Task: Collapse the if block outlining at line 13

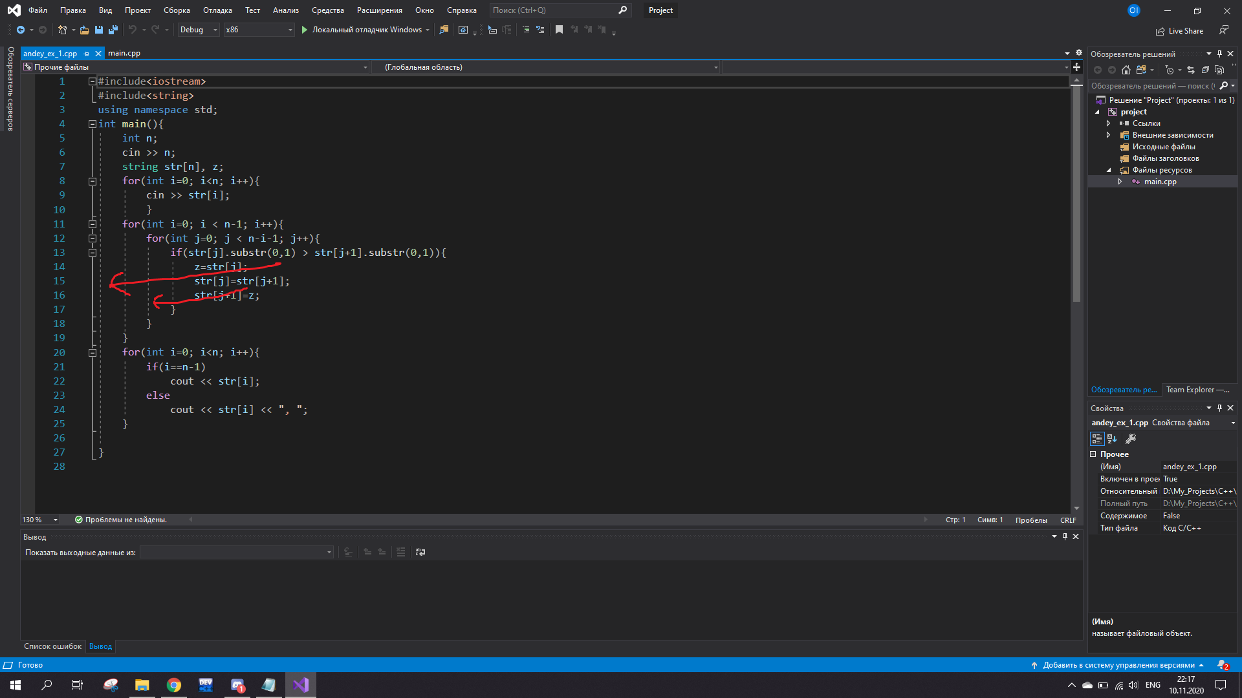Action: pyautogui.click(x=93, y=253)
